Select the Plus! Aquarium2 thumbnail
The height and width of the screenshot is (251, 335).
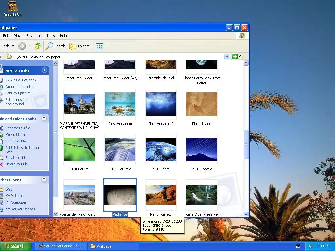161,104
